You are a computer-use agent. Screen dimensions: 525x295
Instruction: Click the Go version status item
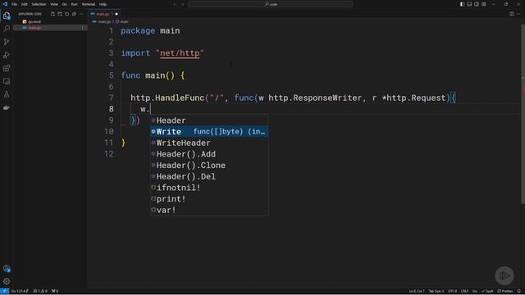point(20,291)
